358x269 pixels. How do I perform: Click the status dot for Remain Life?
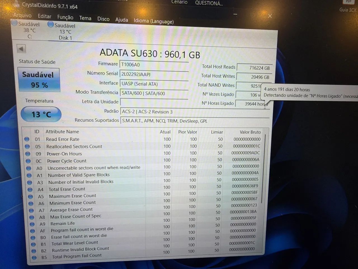[32, 224]
